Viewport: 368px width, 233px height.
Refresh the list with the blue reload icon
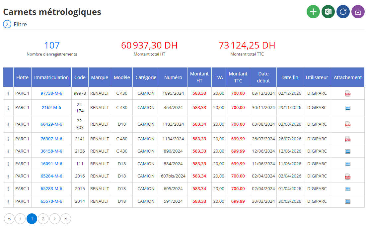pyautogui.click(x=343, y=12)
